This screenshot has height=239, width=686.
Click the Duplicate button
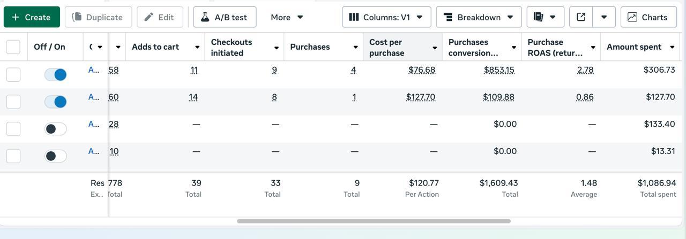[x=98, y=17]
